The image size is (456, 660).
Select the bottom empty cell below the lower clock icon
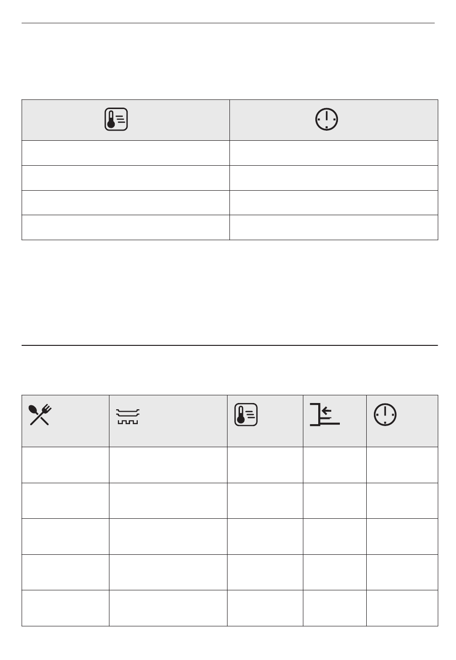402,608
